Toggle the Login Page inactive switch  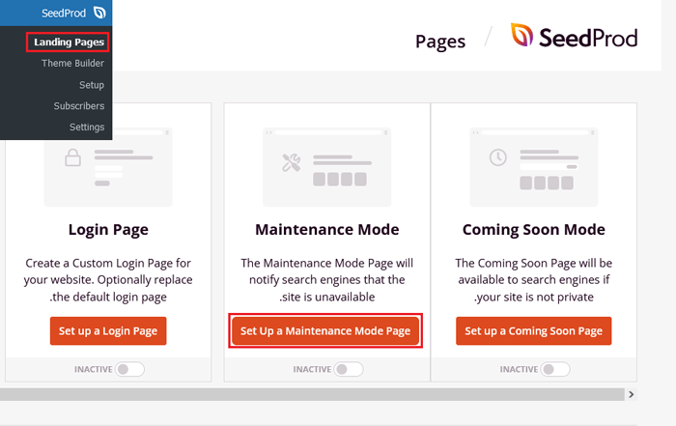pyautogui.click(x=129, y=369)
